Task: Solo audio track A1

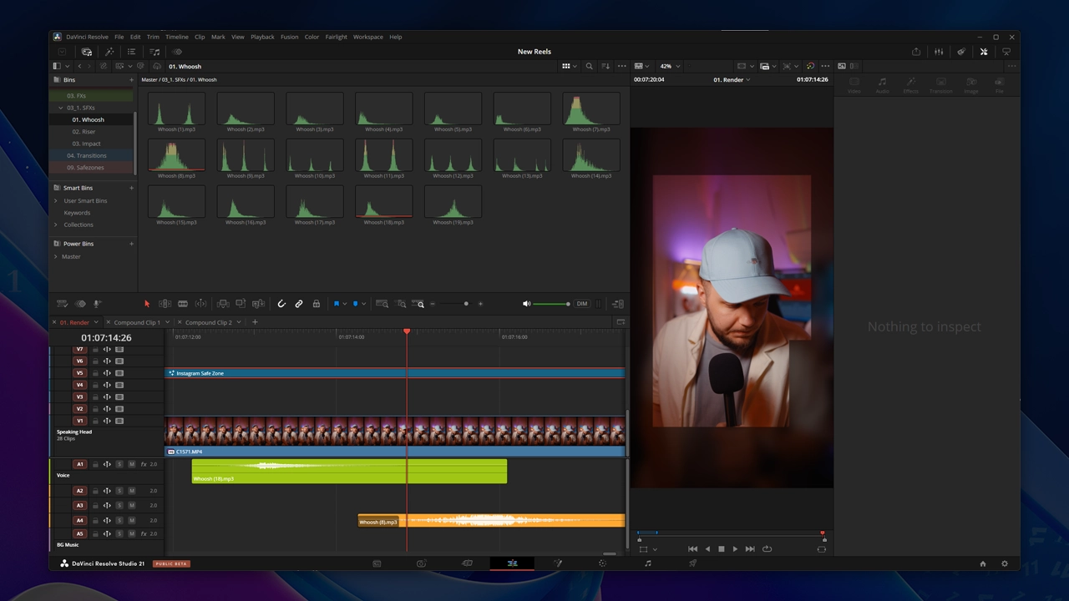Action: pyautogui.click(x=119, y=464)
